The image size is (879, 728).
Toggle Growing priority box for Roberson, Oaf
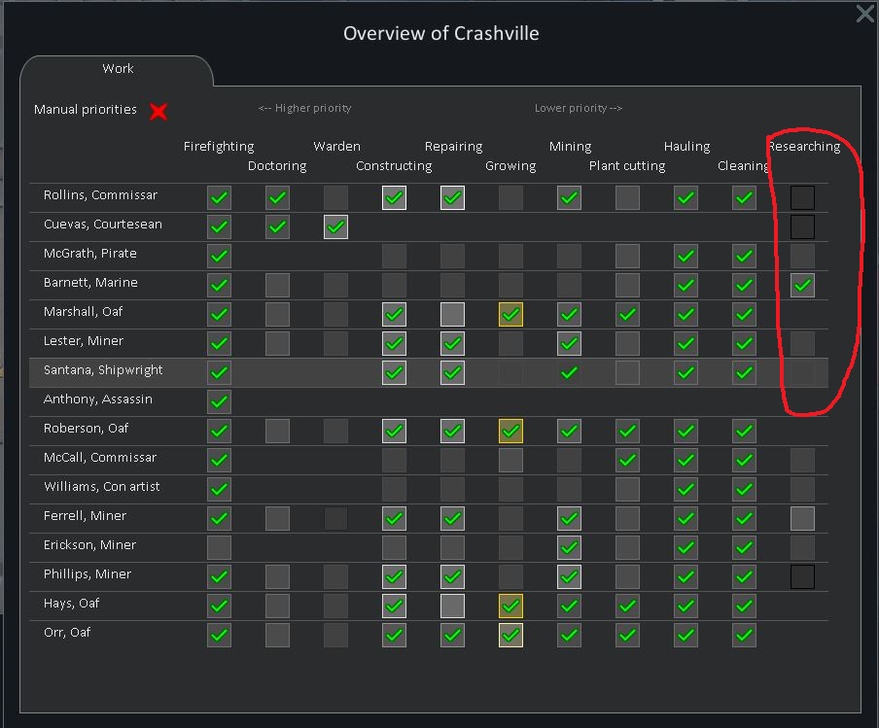click(510, 431)
